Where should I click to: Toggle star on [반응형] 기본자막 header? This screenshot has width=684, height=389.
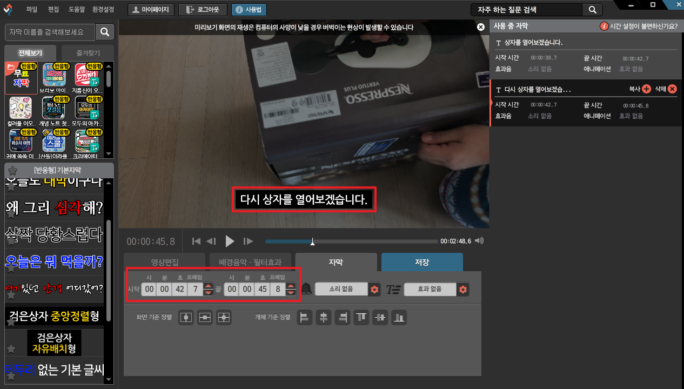click(12, 170)
